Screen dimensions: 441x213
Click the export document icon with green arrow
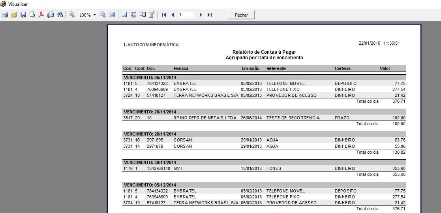click(x=32, y=15)
